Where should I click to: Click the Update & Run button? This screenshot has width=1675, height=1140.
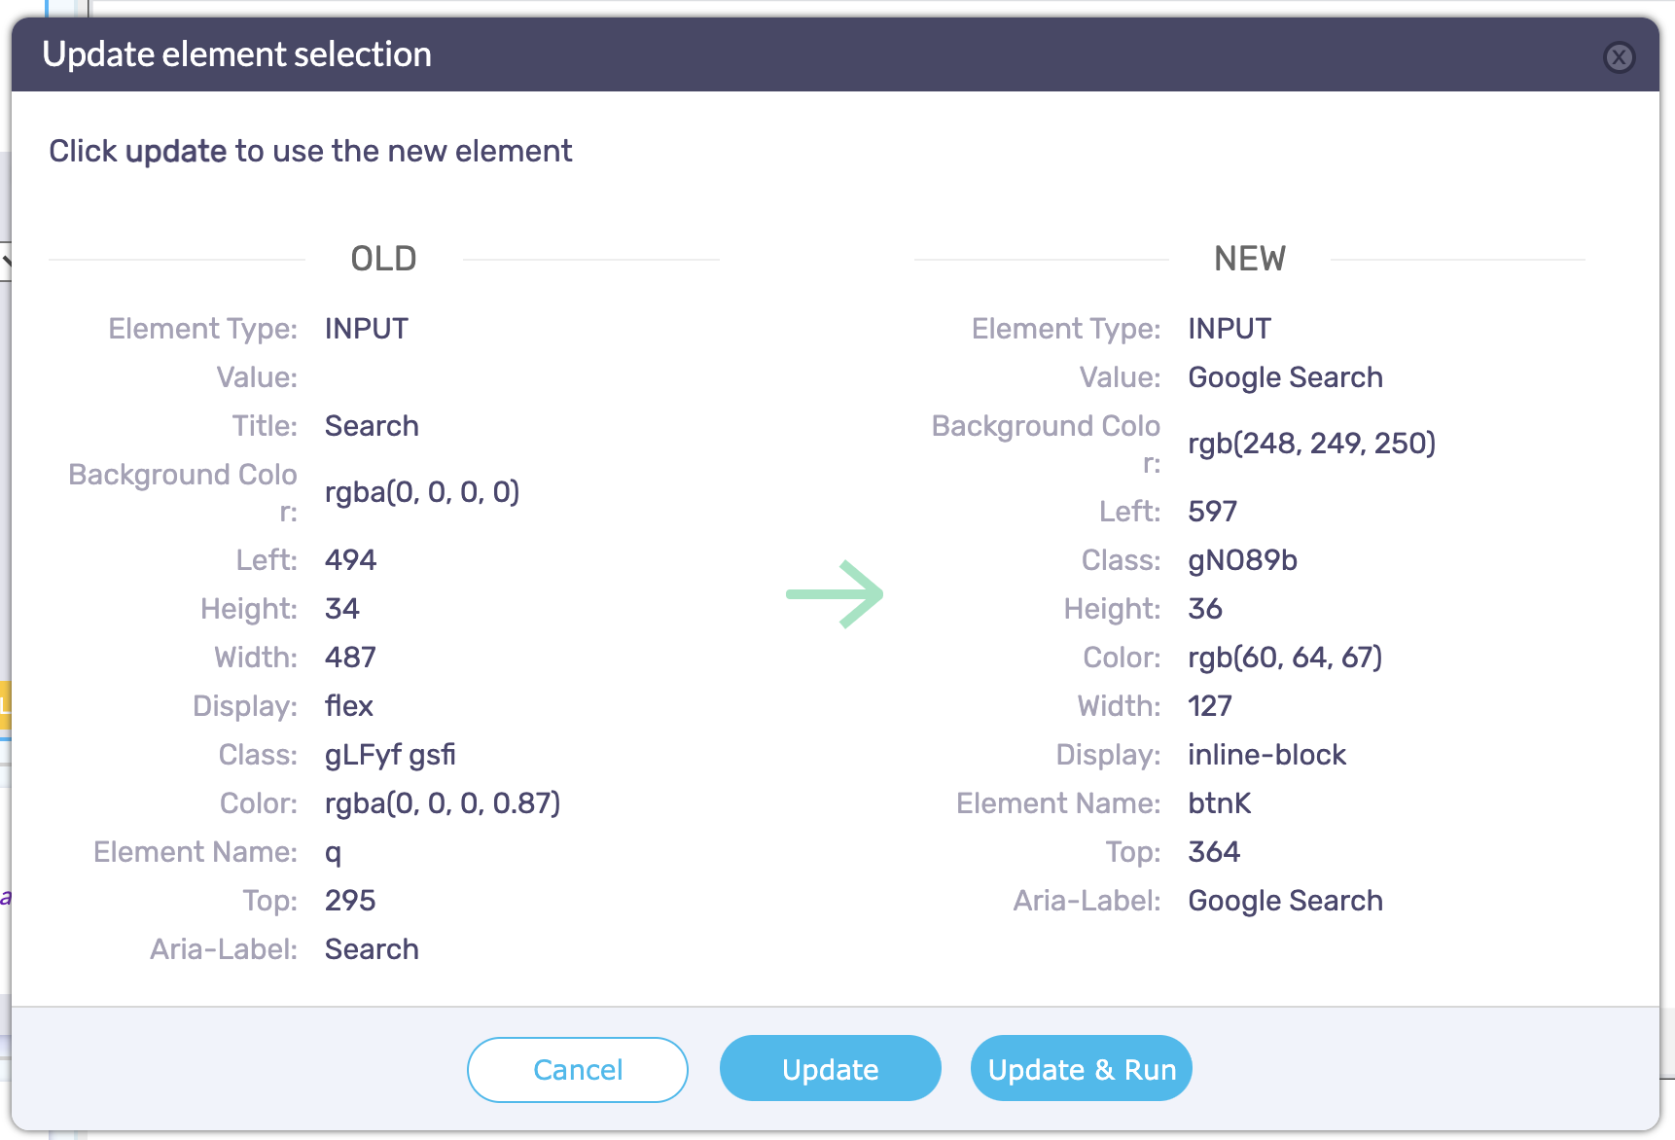1082,1069
